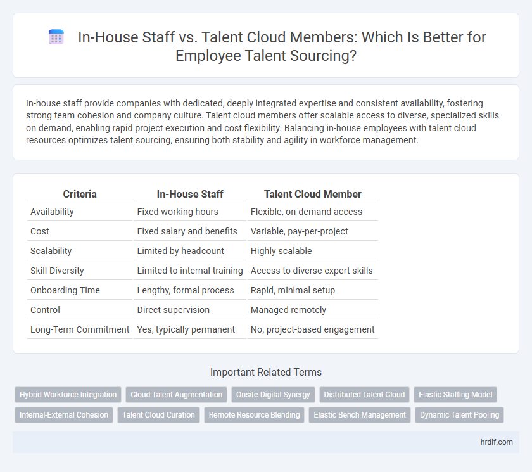
Task: Click the Onboarding Time row label
Action: (x=65, y=290)
